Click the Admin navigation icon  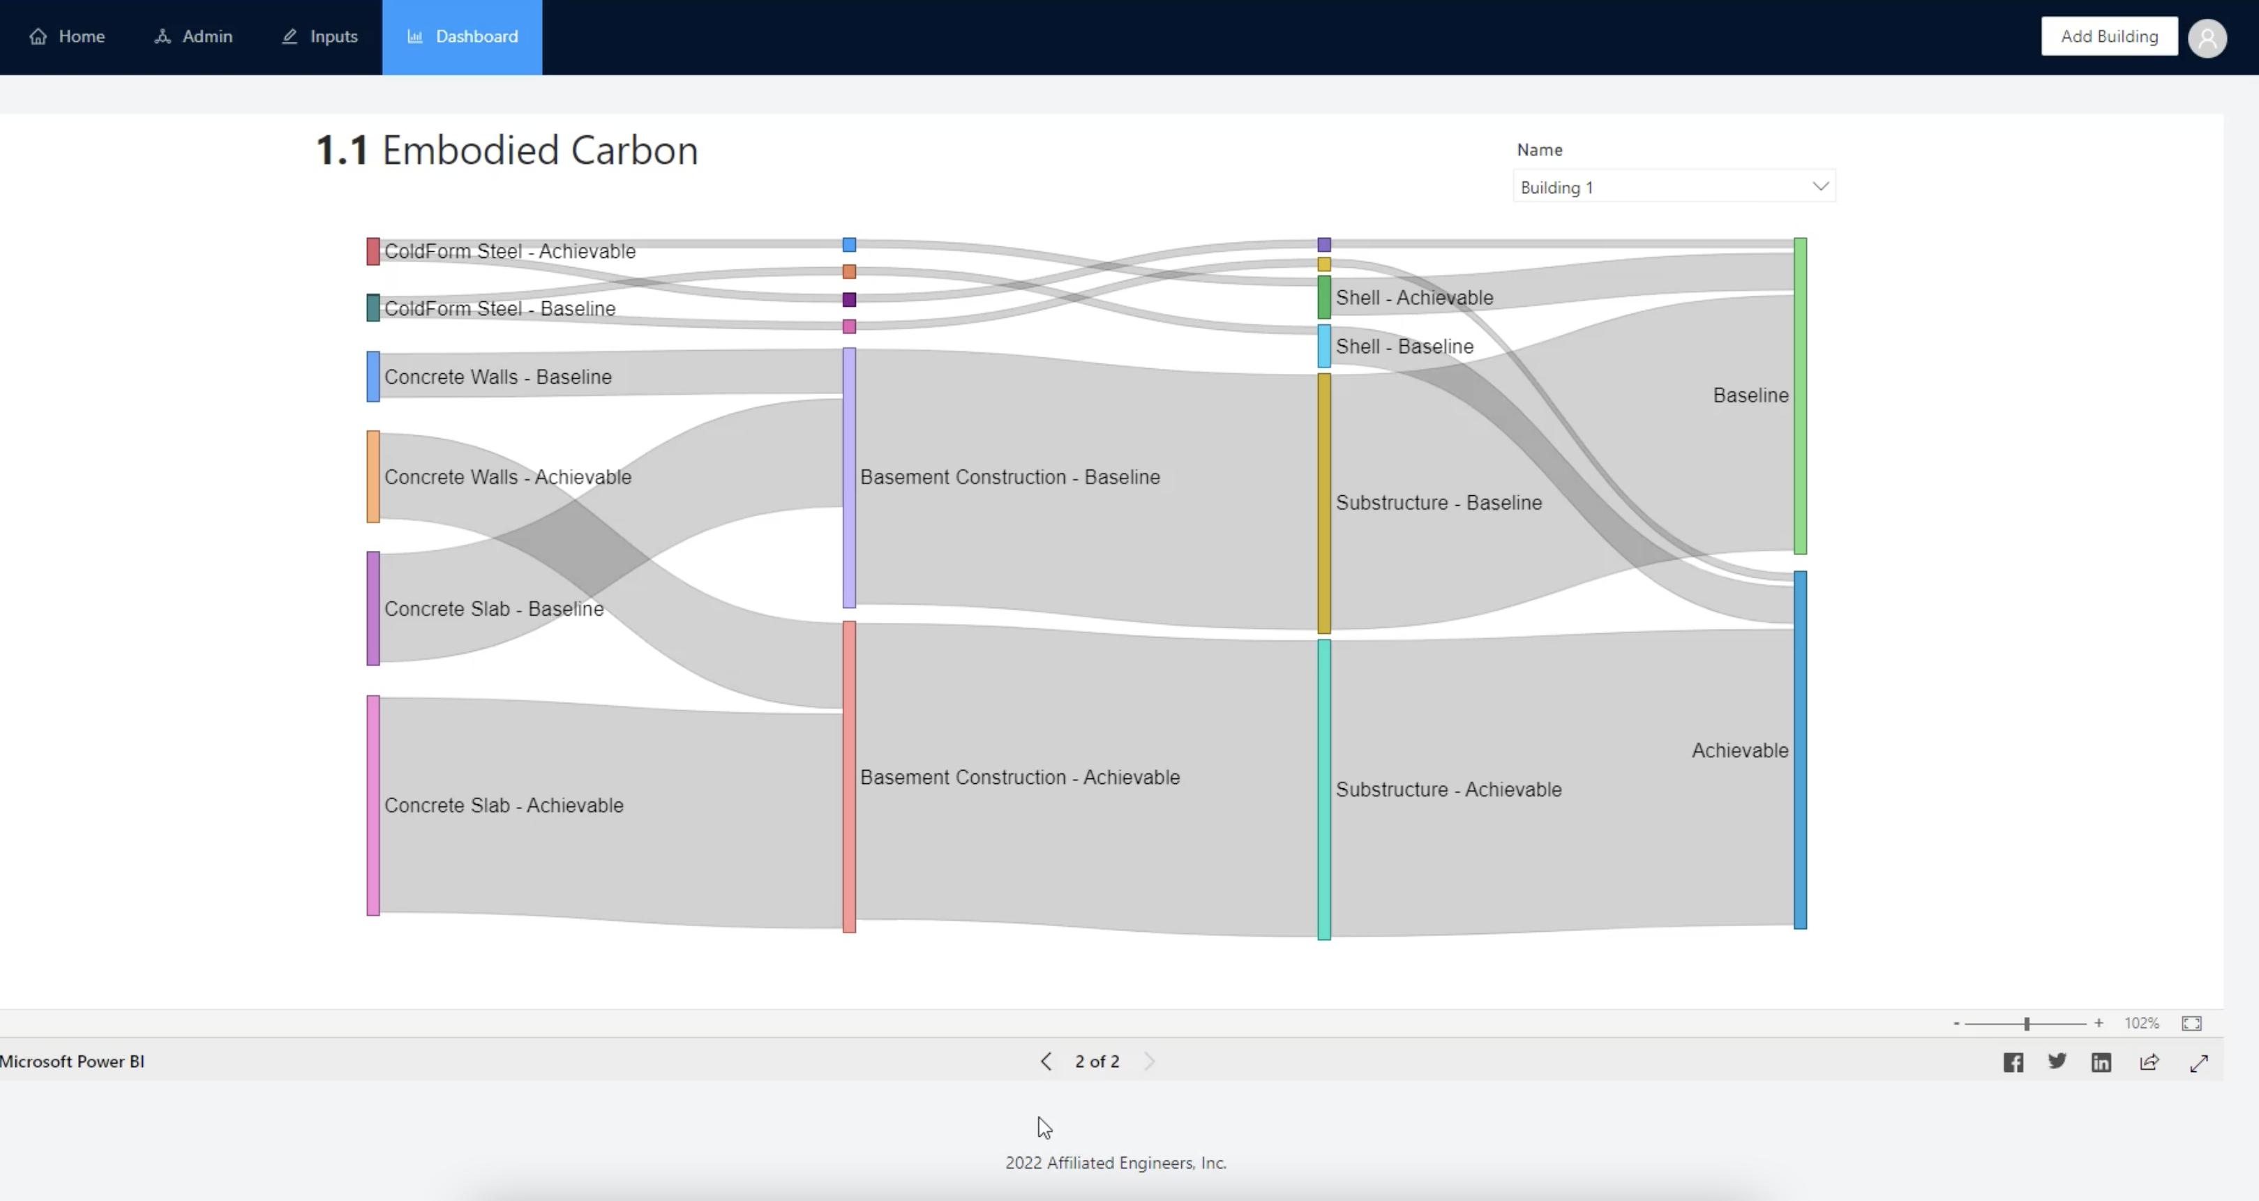tap(163, 36)
